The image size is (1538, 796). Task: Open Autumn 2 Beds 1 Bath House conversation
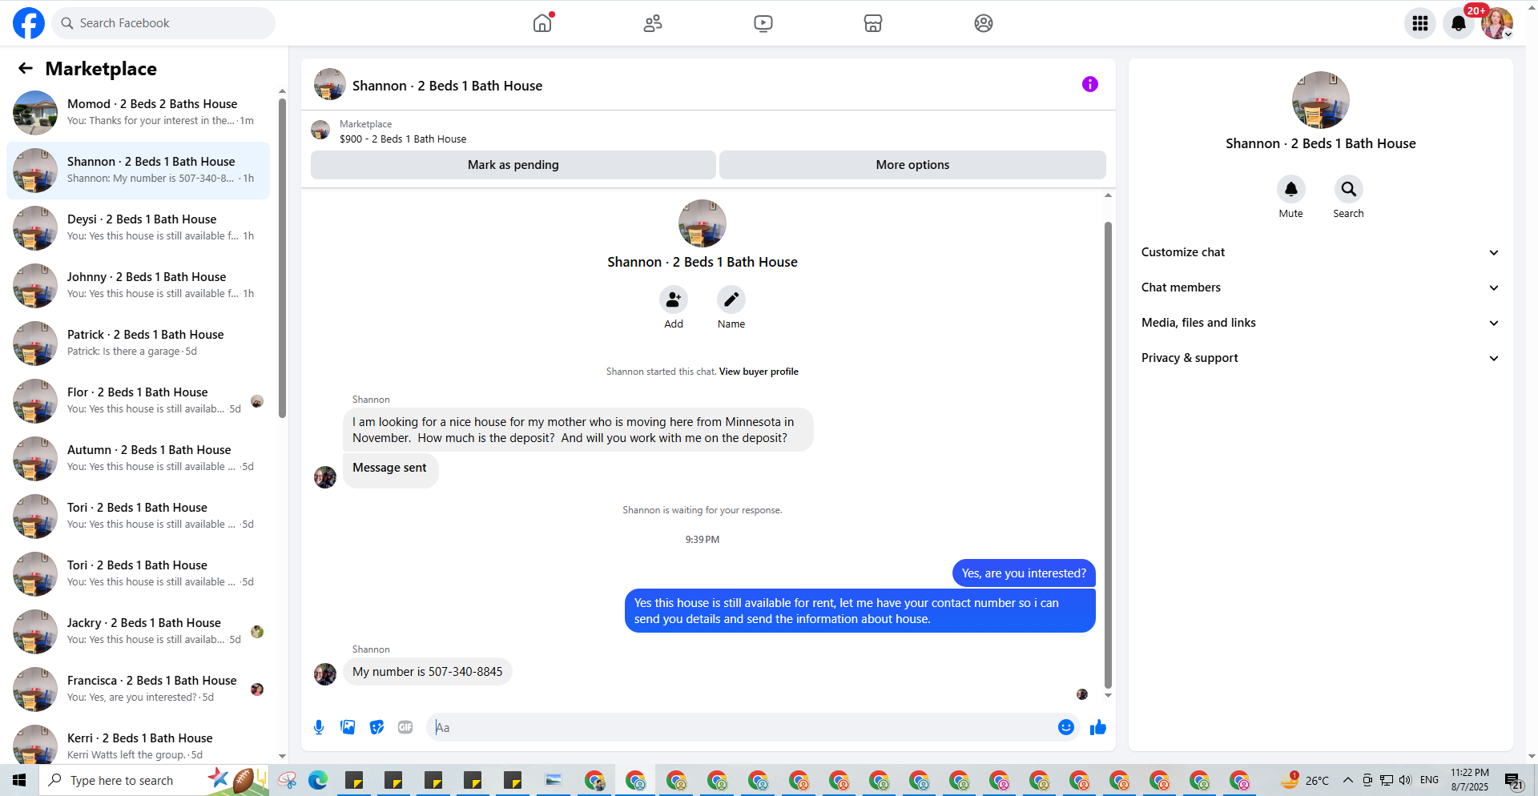pyautogui.click(x=138, y=459)
